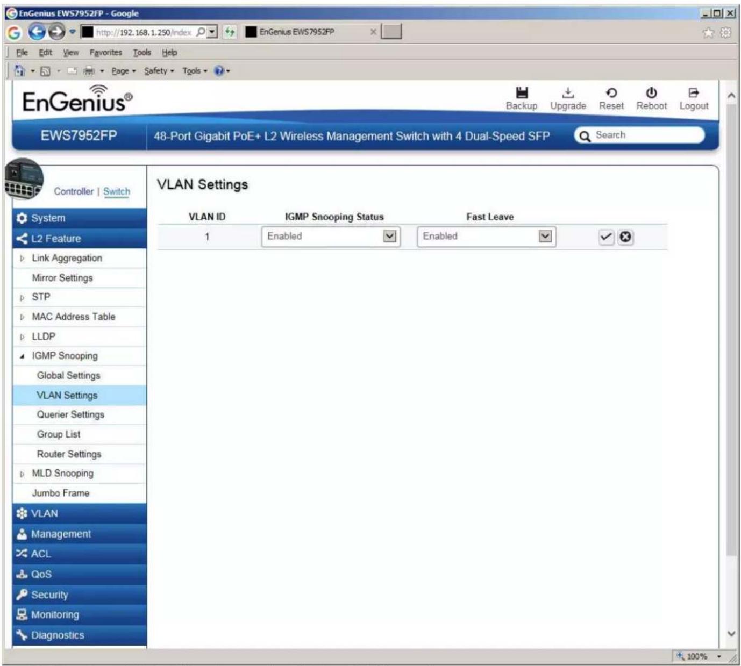Click the Diagnostics wrench icon
Viewport: 741px width, 666px height.
coord(22,635)
